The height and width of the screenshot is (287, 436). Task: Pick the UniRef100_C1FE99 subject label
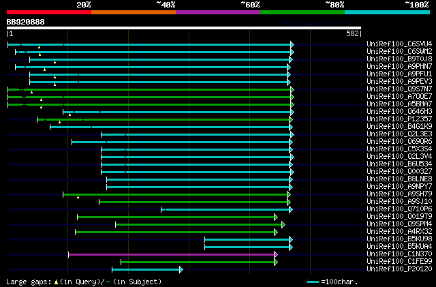[x=399, y=262]
